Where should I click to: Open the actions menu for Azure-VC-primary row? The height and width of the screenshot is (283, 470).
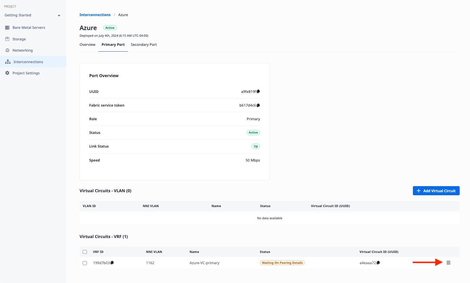pyautogui.click(x=448, y=263)
